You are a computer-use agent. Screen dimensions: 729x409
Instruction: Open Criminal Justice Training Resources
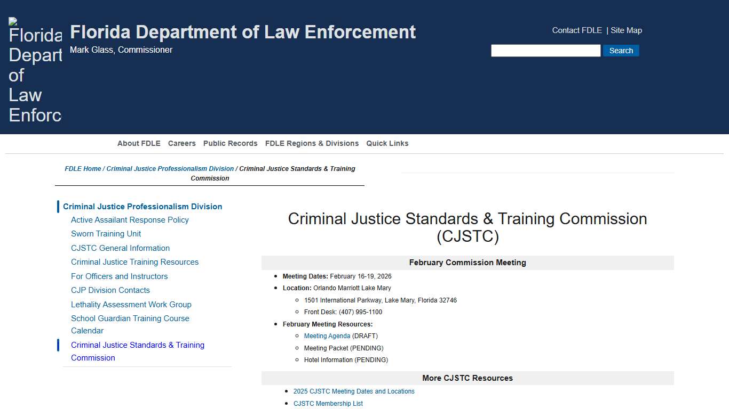(134, 261)
